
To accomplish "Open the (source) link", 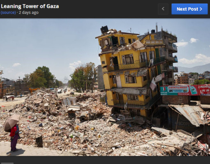I will 8,13.
